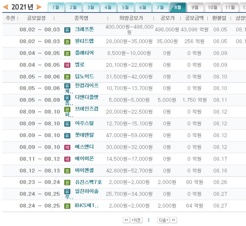Click the 43,098 억원 amount cell
The image size is (246, 226).
click(x=195, y=30)
